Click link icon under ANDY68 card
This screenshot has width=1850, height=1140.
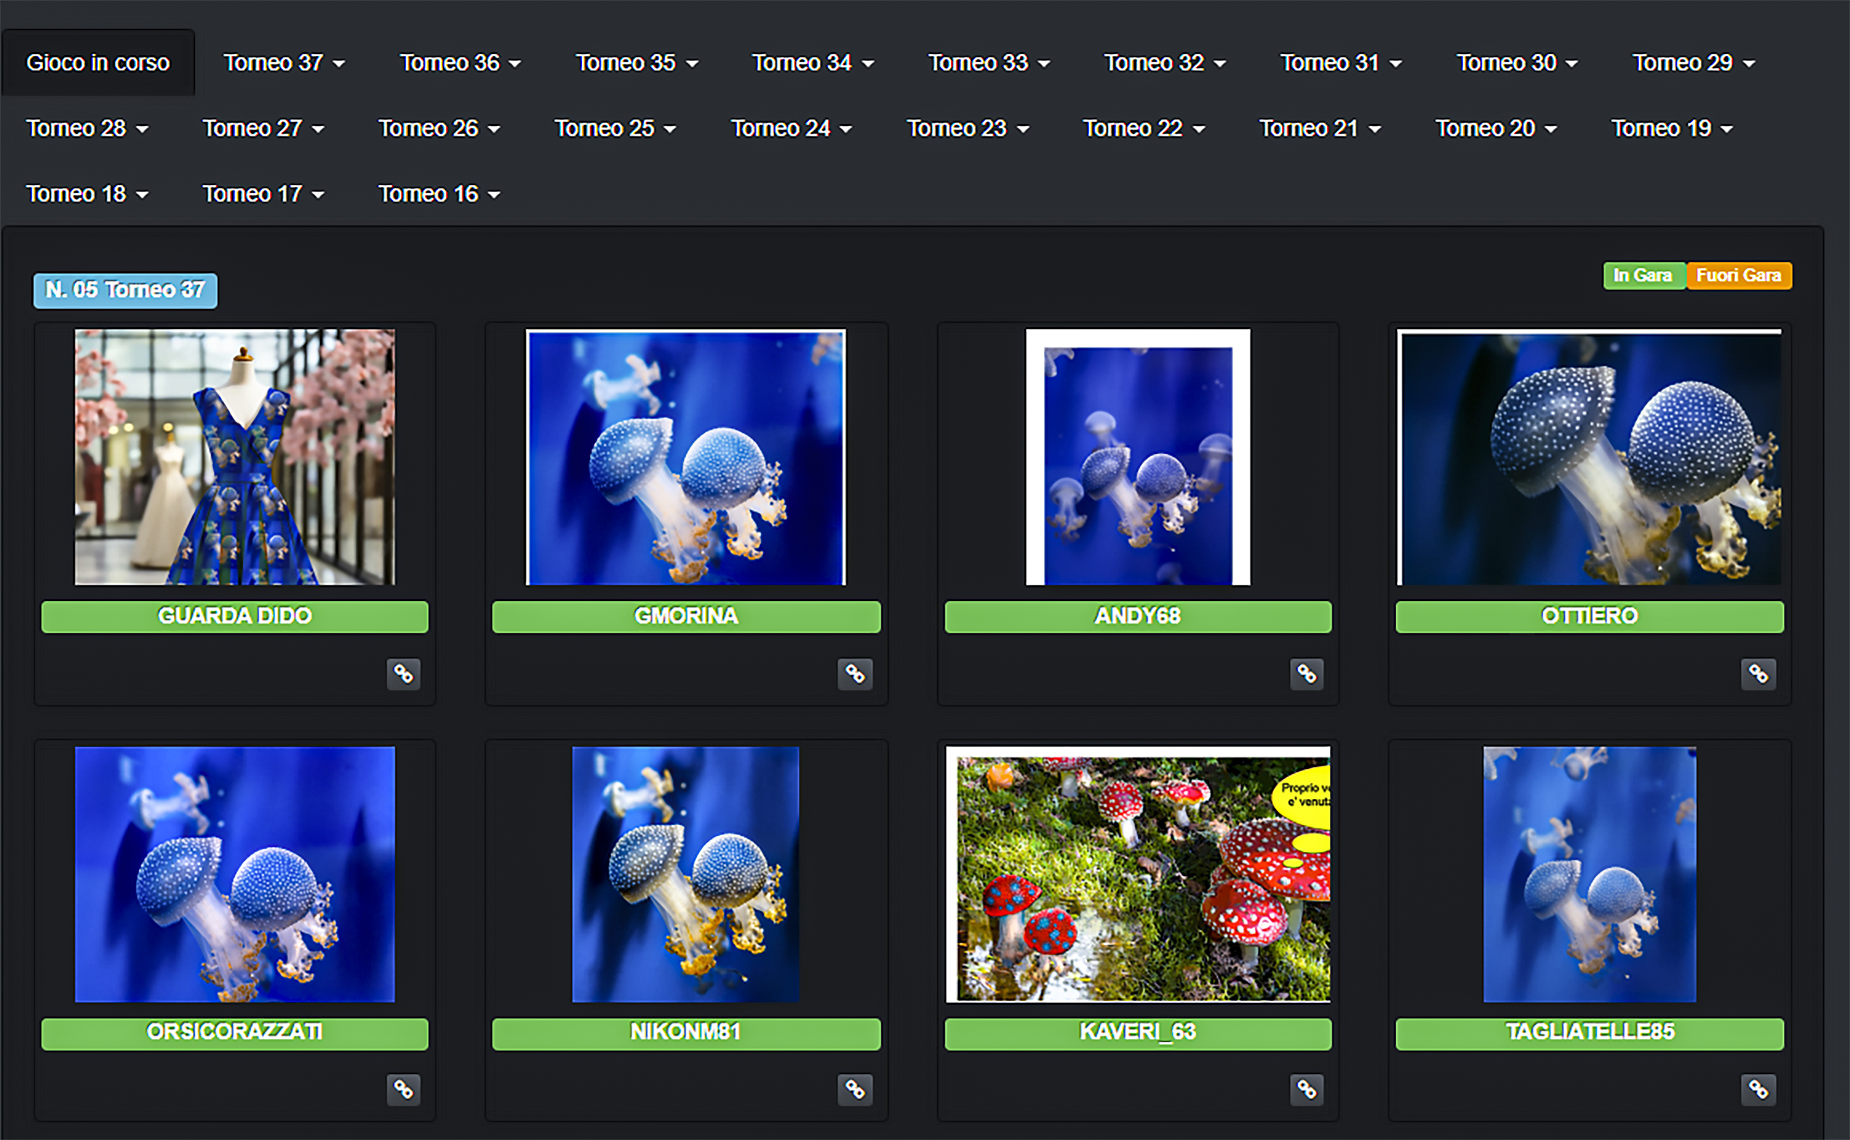click(x=1306, y=673)
